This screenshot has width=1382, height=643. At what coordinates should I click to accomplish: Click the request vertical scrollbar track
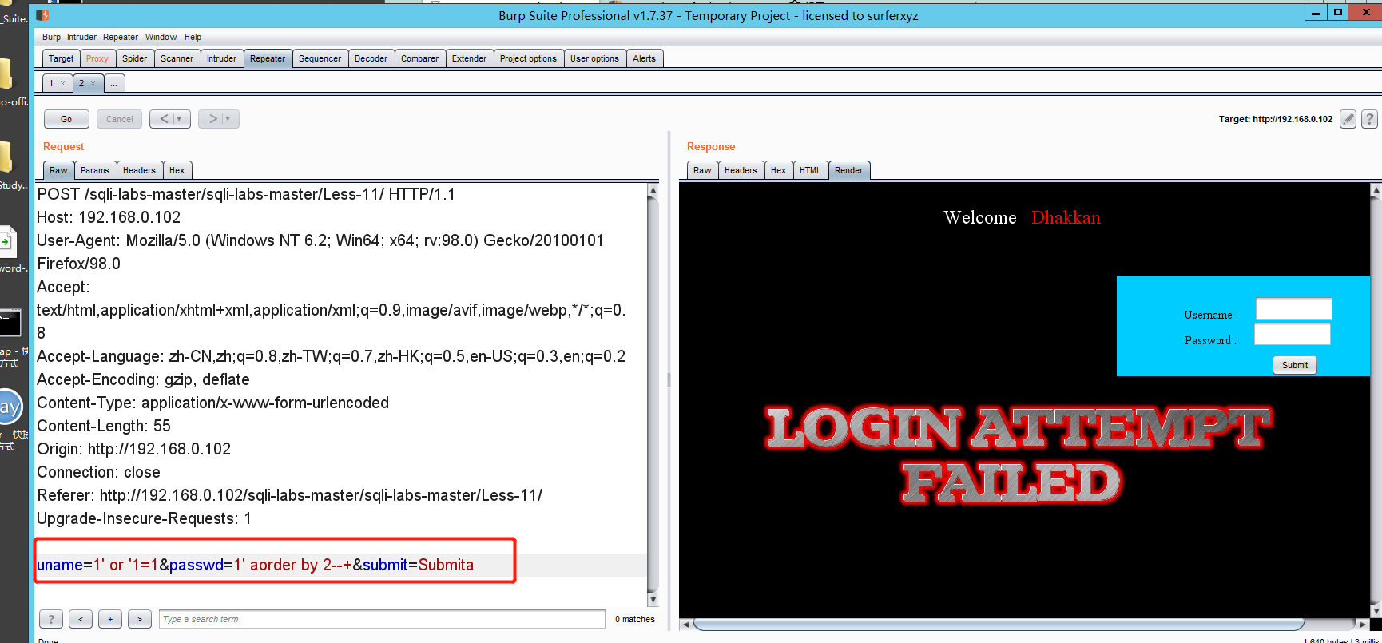tap(653, 395)
